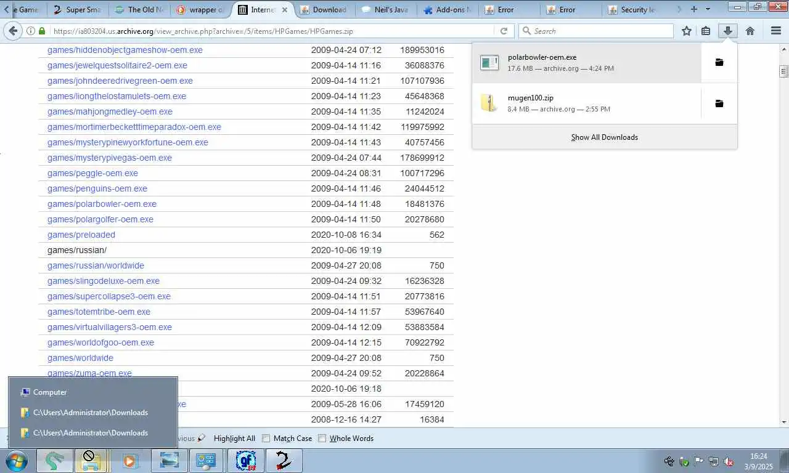
Task: Open a new tab with plus button
Action: [694, 9]
